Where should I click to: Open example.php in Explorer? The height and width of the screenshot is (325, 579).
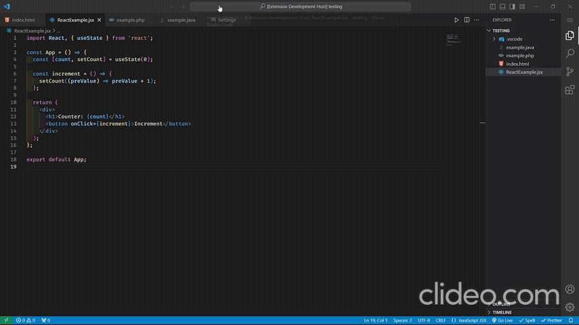point(523,56)
